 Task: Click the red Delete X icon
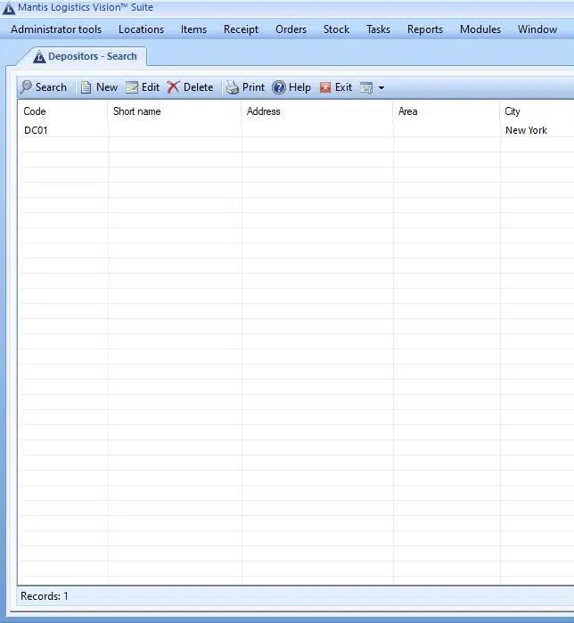[174, 87]
